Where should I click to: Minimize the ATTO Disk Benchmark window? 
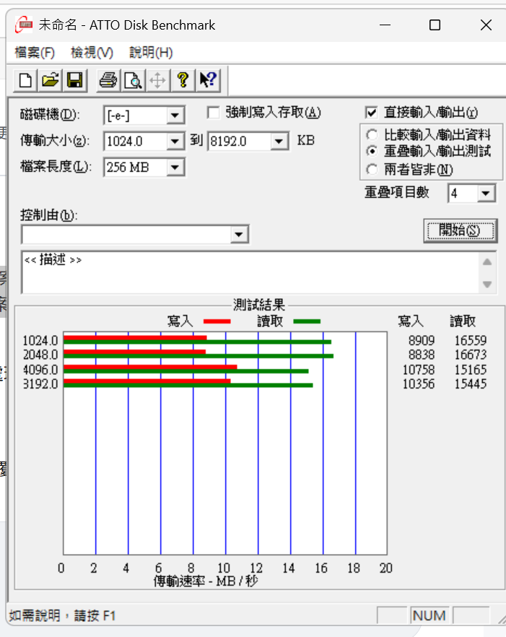point(385,25)
